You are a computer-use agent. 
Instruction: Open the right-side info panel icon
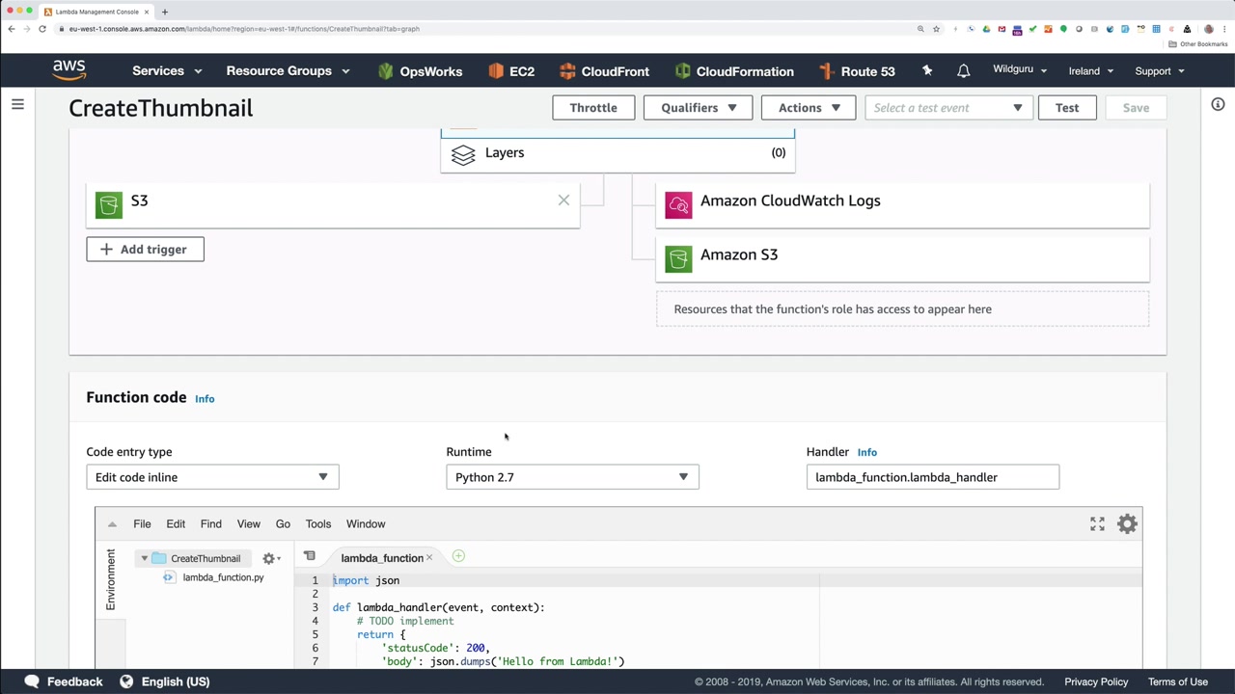tap(1218, 104)
